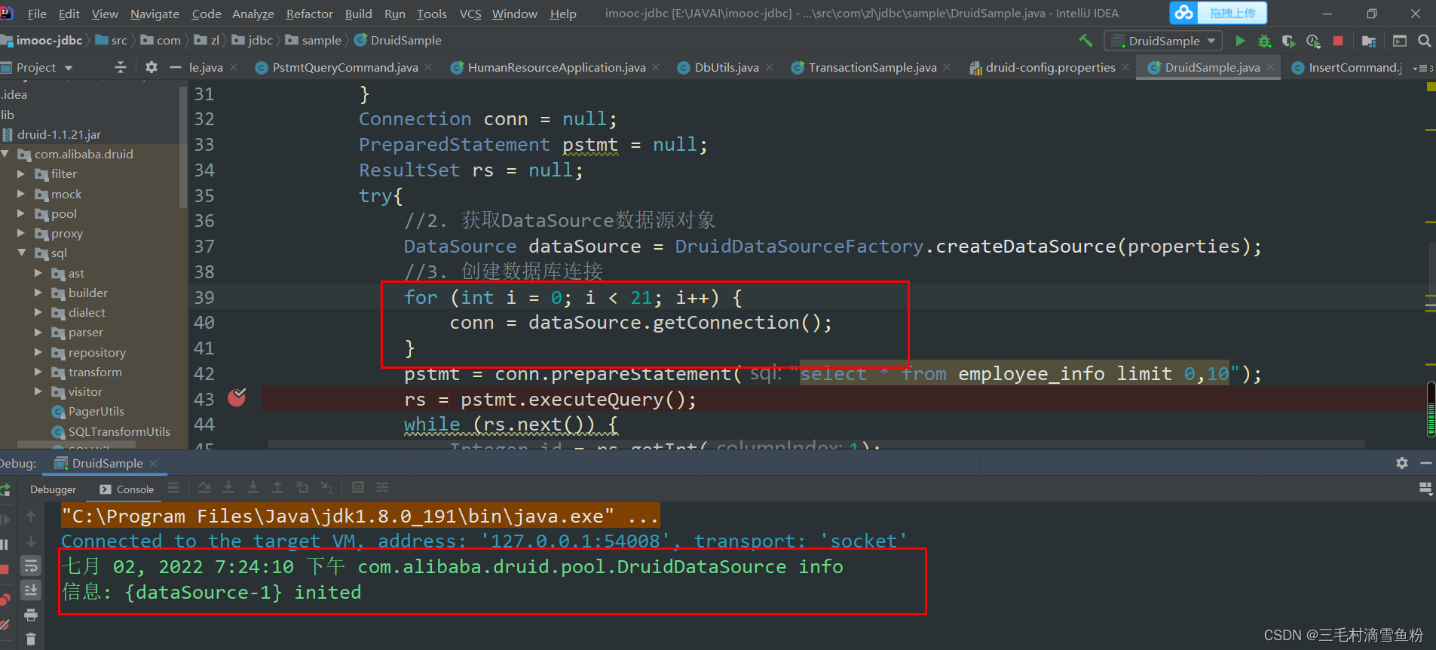1436x650 pixels.
Task: Collapse all in the Project panel toolbar
Action: pos(121,67)
